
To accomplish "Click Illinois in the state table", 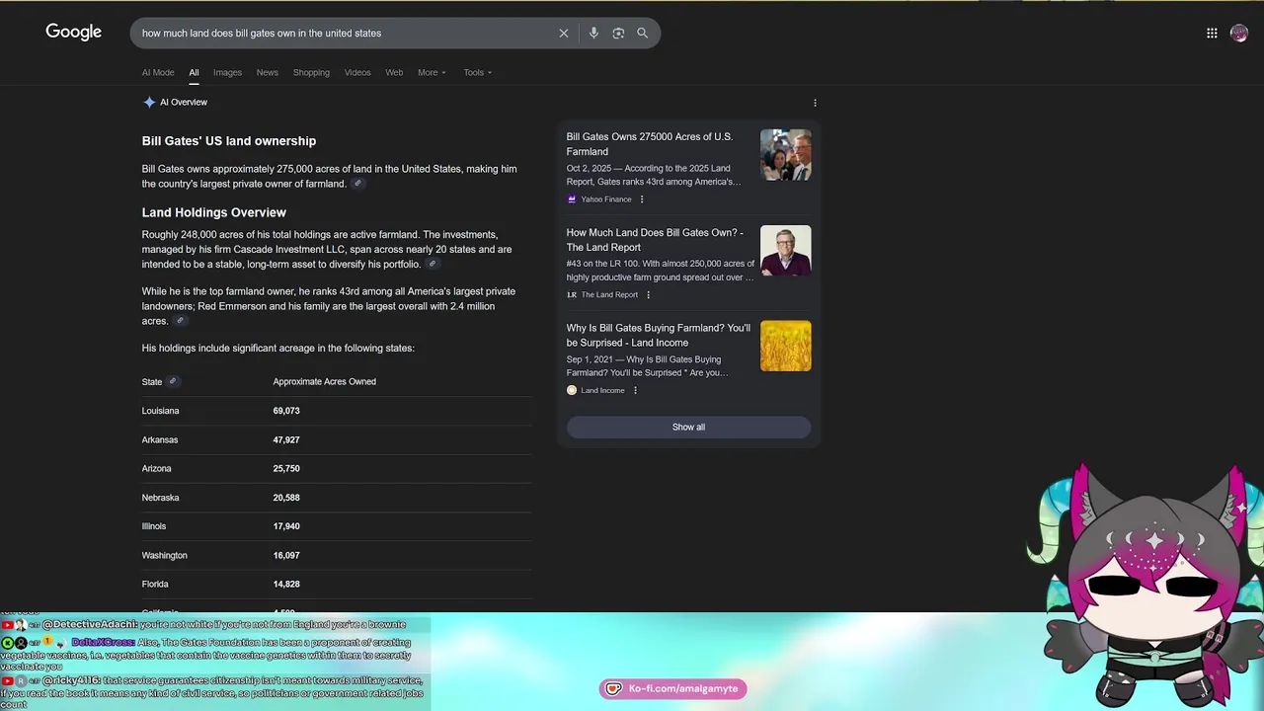I will (154, 526).
